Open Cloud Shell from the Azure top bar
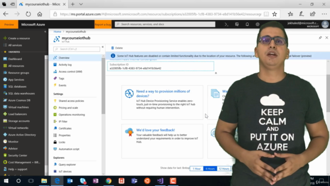Screen dimensions: 330x186 coord(226,24)
